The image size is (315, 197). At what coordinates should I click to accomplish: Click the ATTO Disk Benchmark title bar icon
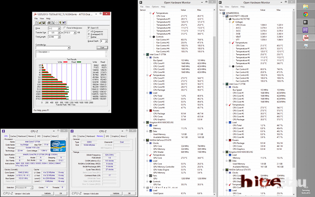(35, 14)
